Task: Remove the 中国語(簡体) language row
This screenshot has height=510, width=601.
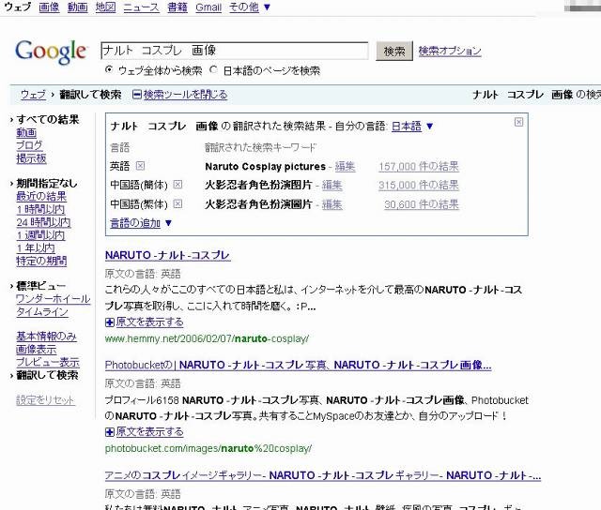Action: coord(177,185)
